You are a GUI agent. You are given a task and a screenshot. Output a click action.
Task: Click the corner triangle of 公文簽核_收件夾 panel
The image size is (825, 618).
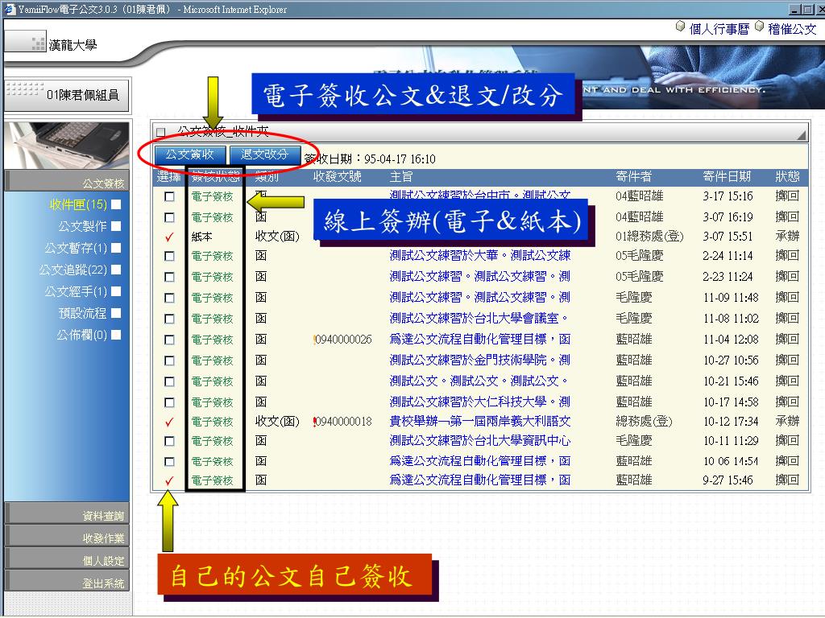coord(802,135)
